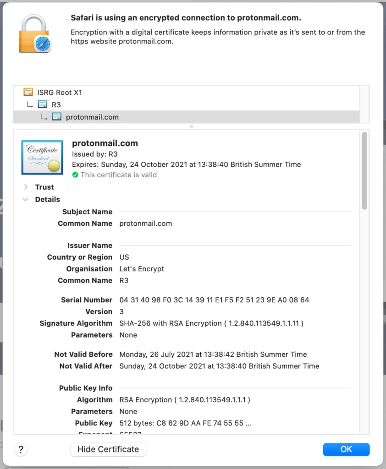This screenshot has height=469, width=386.
Task: Click the padlock with Safari compass icon
Action: click(35, 34)
